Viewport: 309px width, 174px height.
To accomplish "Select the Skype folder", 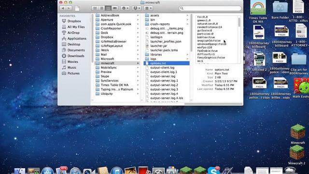I will (x=117, y=76).
